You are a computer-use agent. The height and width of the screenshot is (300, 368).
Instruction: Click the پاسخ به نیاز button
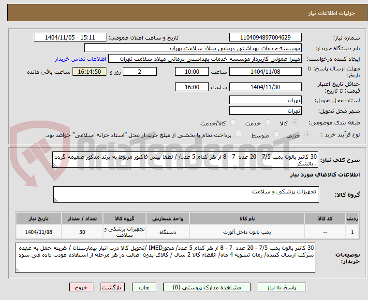pos(281,287)
